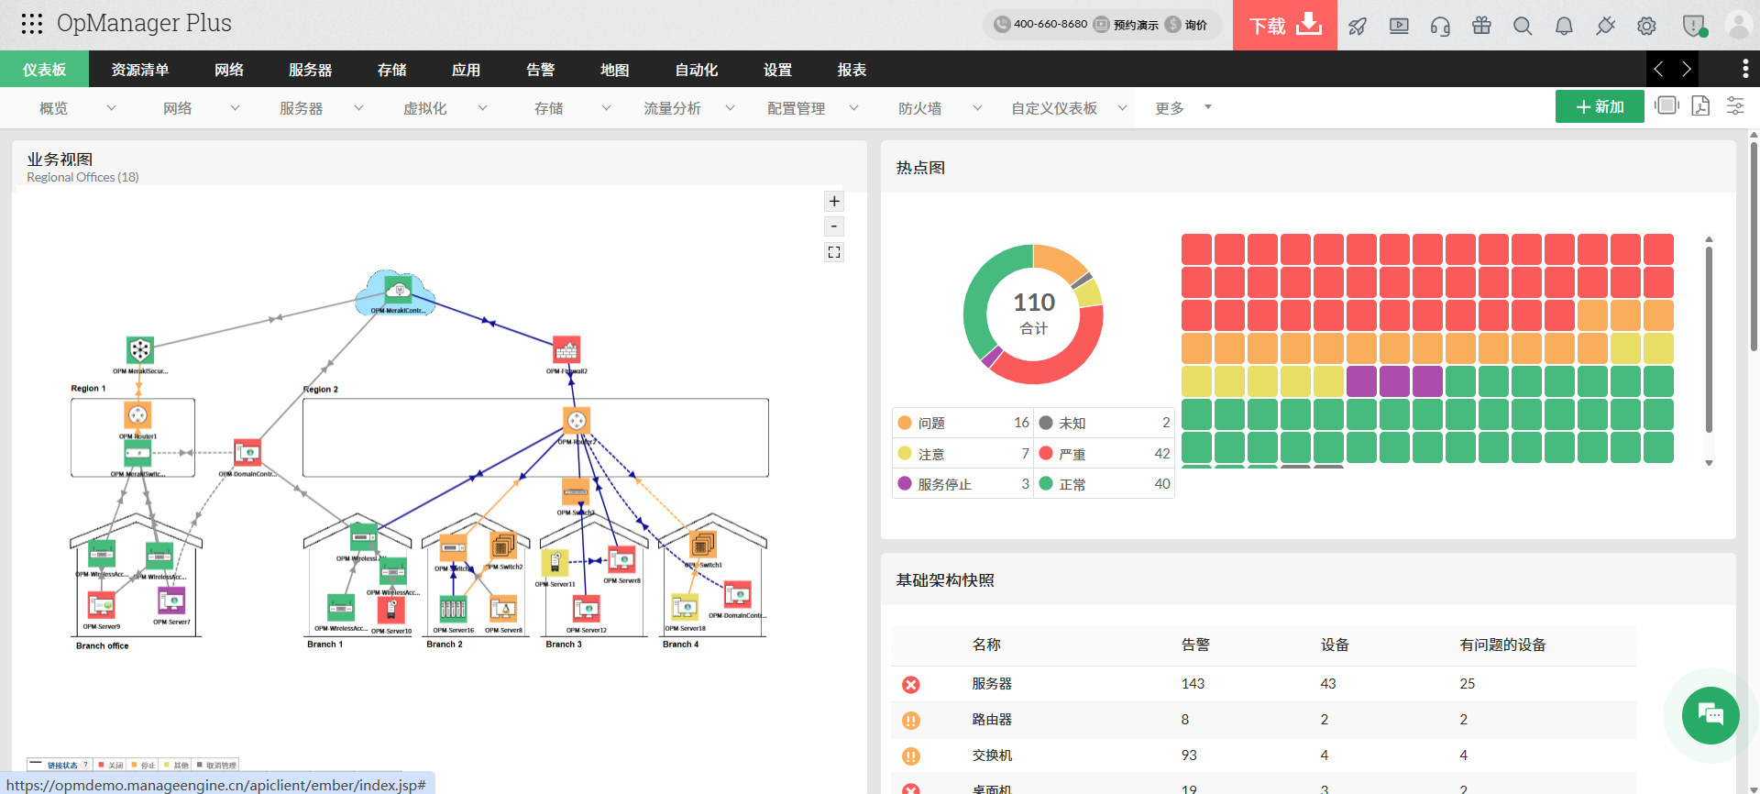This screenshot has height=794, width=1760.
Task: Select the Clear legend row showing 40
Action: coord(1105,484)
